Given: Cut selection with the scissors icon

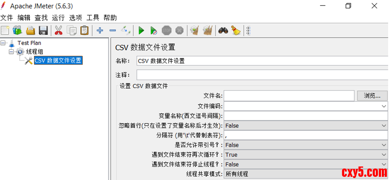Looking at the screenshot, I should tap(59, 31).
